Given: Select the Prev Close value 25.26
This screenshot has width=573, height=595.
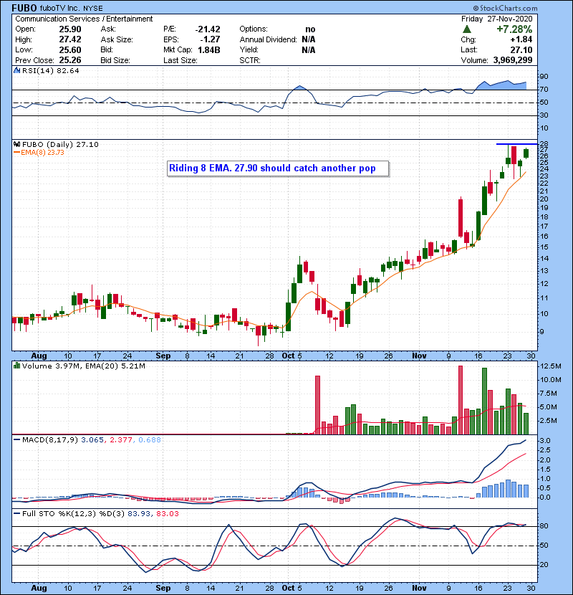Looking at the screenshot, I should pyautogui.click(x=70, y=60).
